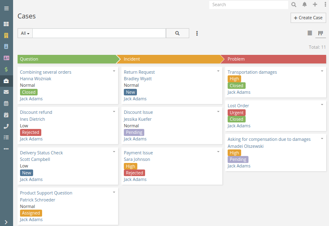Open the sidebar more options ellipsis
This screenshot has height=226, width=329.
pos(6,149)
